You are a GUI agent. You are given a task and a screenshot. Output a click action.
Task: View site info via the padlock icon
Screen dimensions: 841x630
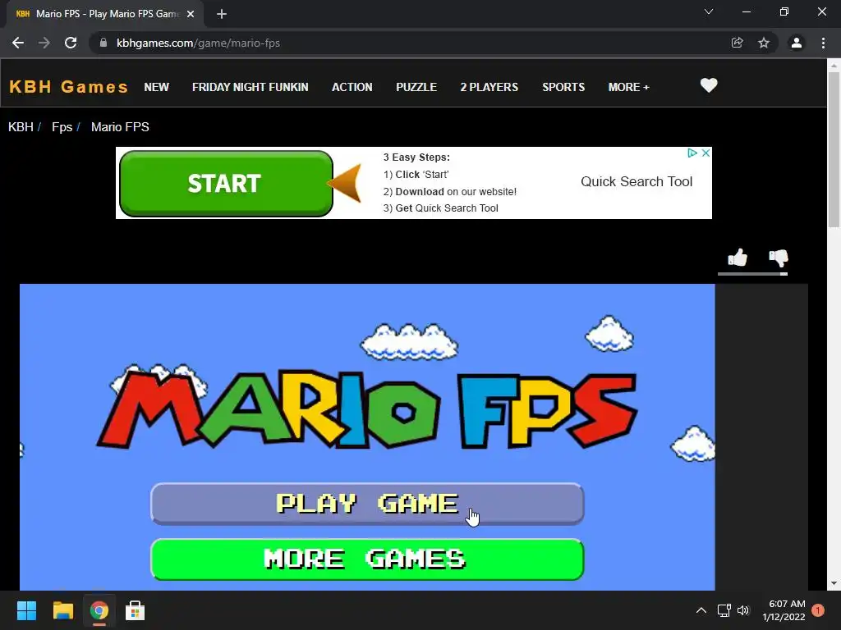point(103,43)
